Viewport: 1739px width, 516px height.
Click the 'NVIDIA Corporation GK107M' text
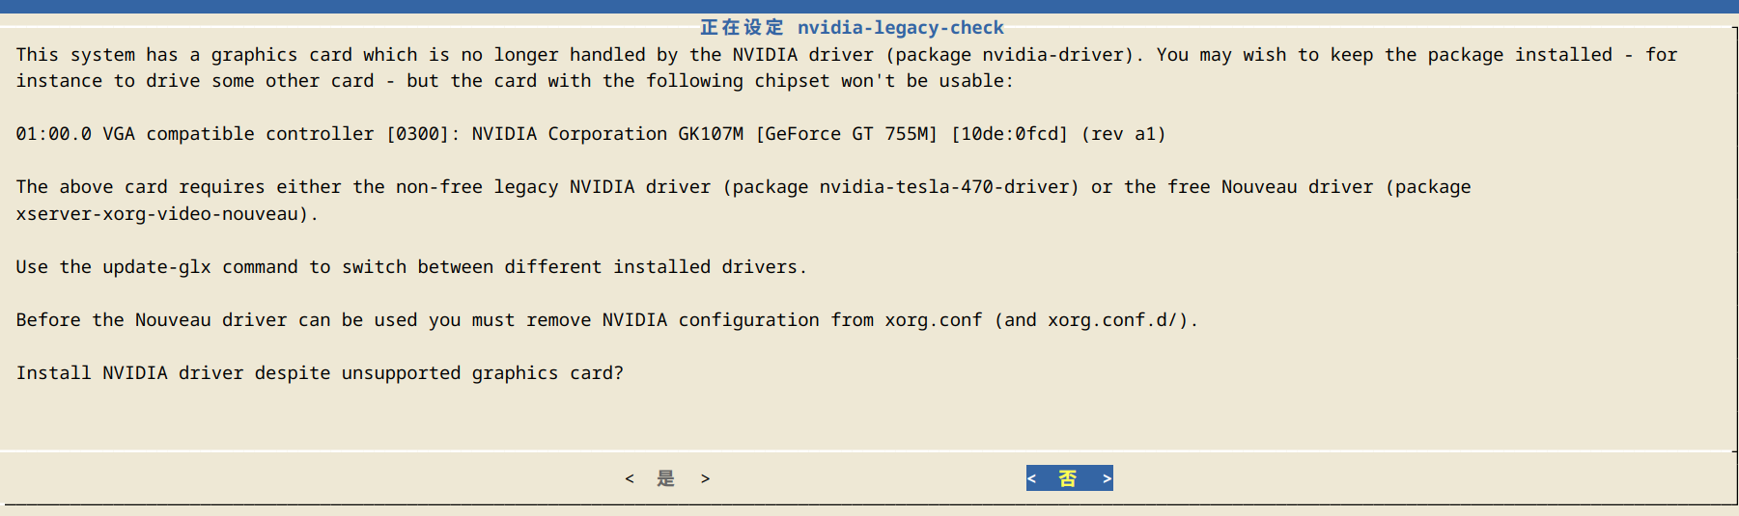click(x=606, y=134)
